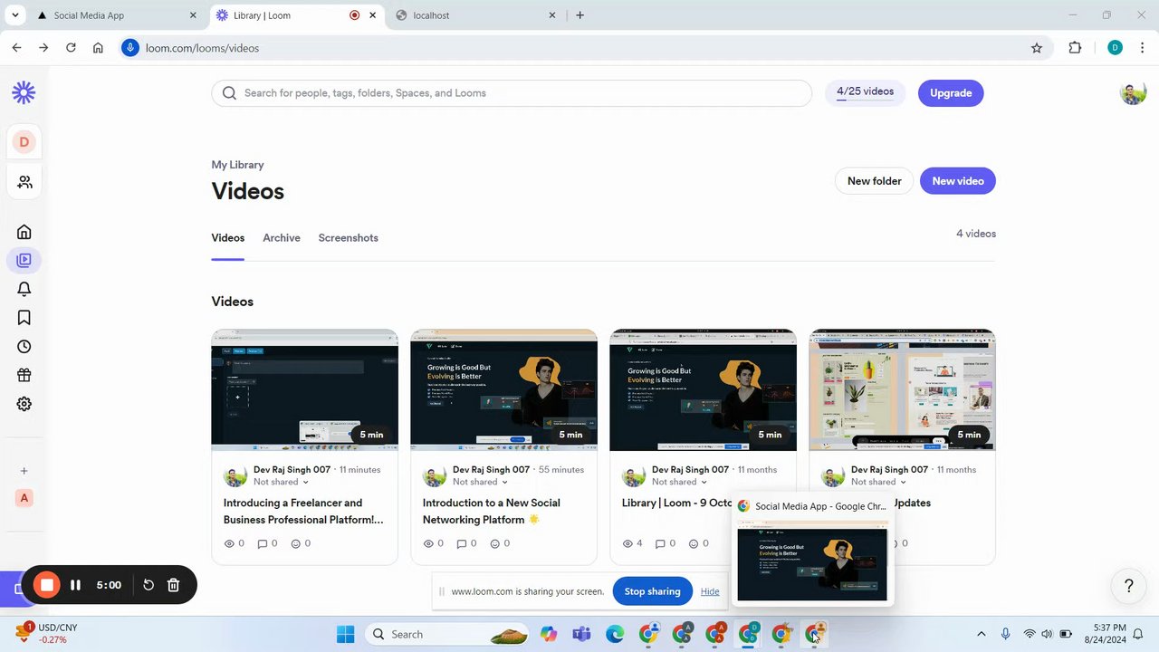
Task: Switch to Social Media App browser tab
Action: point(118,15)
